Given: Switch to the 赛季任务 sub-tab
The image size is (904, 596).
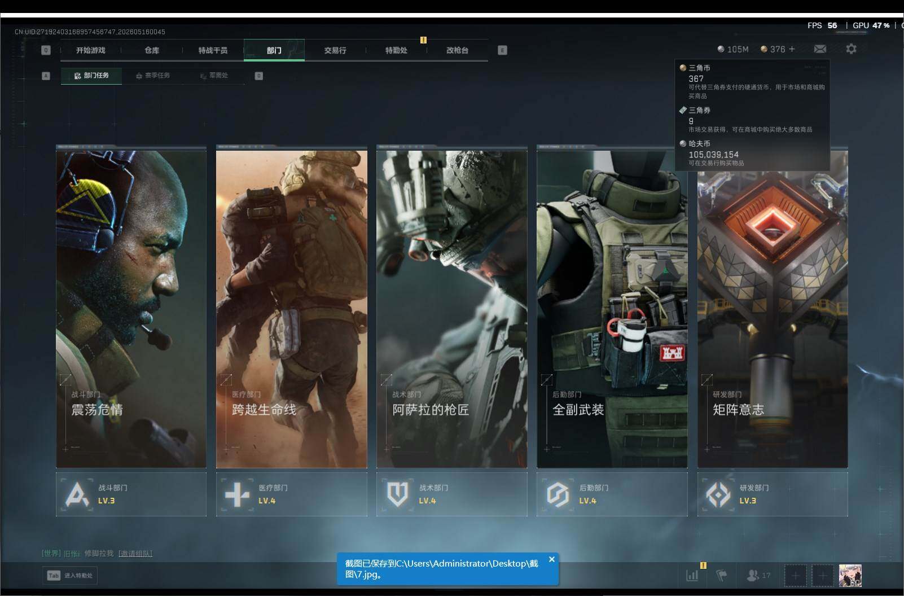Looking at the screenshot, I should 153,76.
